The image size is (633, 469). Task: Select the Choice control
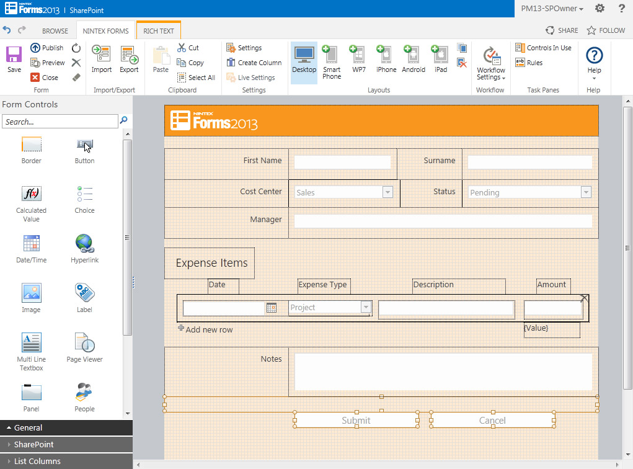point(85,200)
